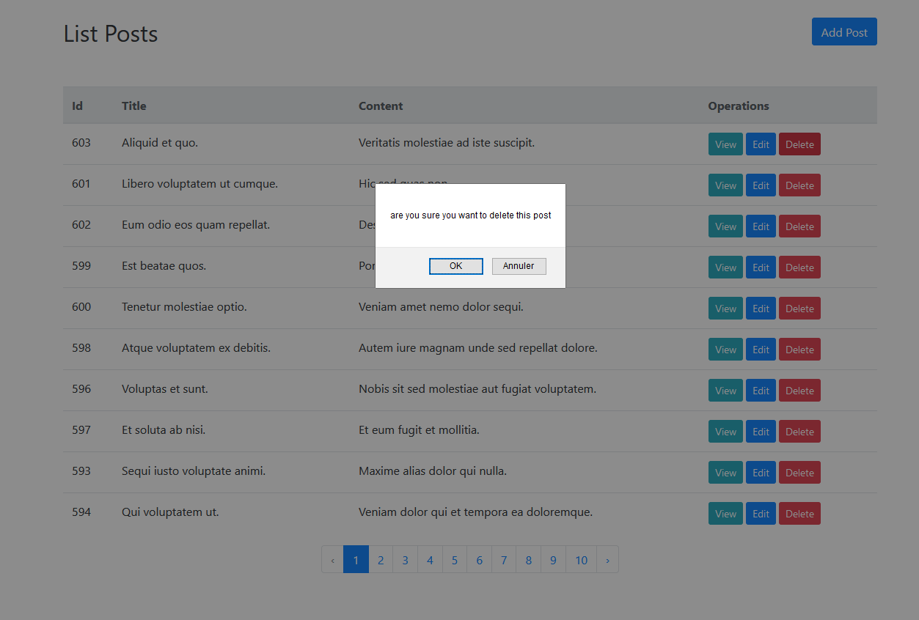
Task: Go to page 10
Action: pos(581,560)
